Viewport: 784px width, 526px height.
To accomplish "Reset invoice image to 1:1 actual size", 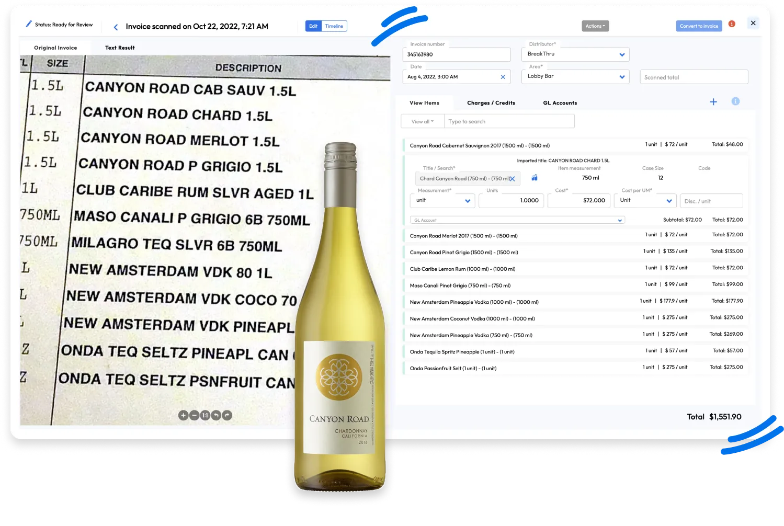I will pyautogui.click(x=205, y=415).
